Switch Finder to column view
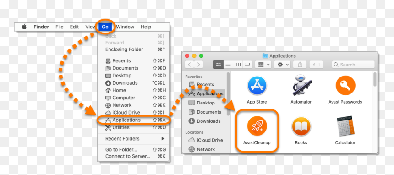The image size is (394, 175). pyautogui.click(x=237, y=65)
